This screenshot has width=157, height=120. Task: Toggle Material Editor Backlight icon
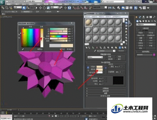(127, 23)
